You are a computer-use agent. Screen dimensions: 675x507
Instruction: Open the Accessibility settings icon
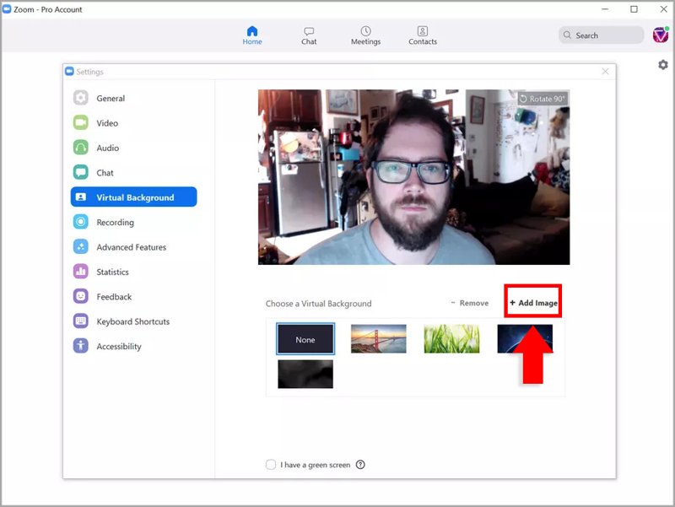click(80, 346)
